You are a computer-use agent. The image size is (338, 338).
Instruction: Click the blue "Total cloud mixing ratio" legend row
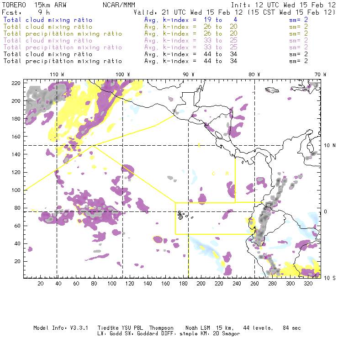click(x=48, y=20)
